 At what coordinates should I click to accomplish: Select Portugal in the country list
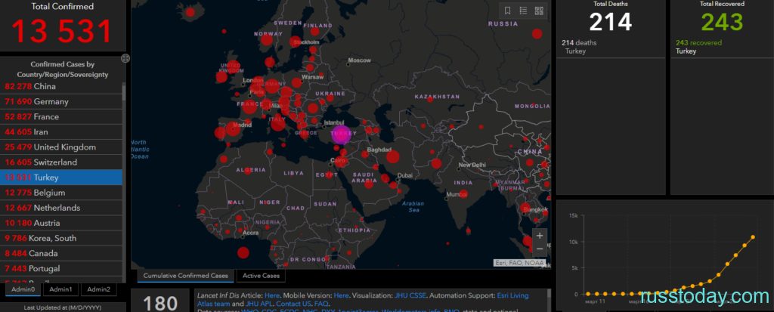pyautogui.click(x=60, y=268)
